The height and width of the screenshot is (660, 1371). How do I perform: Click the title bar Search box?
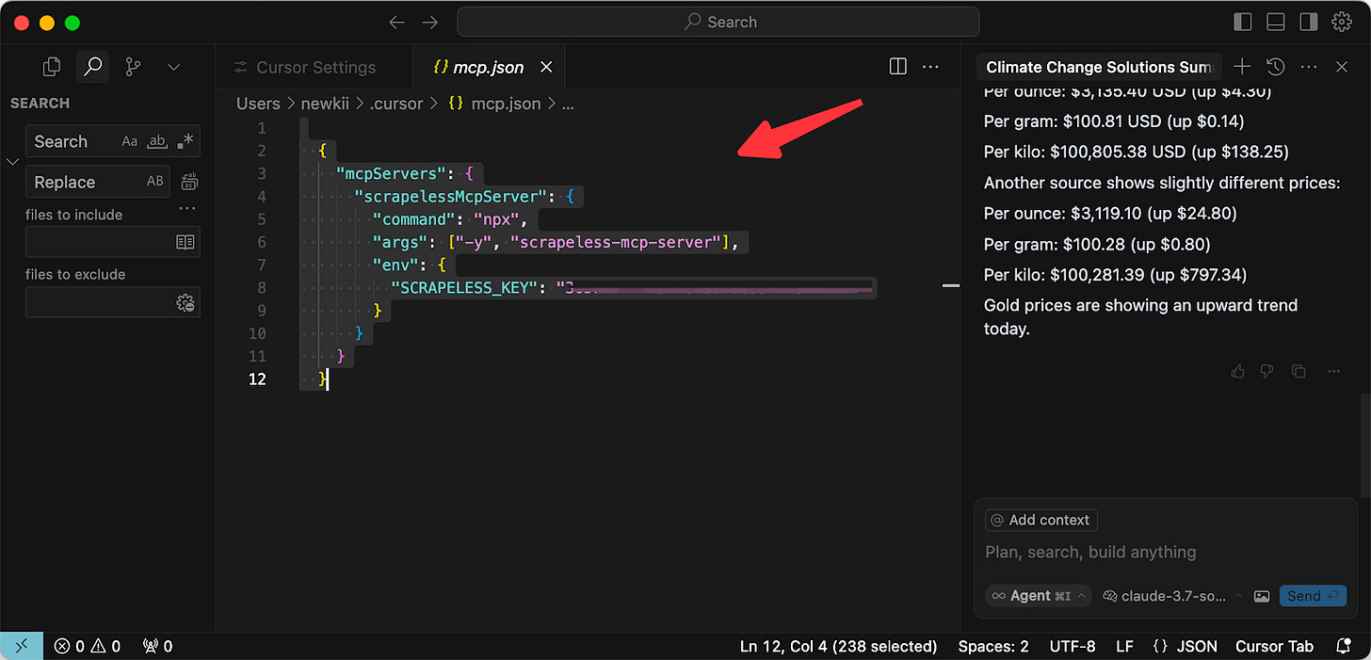(718, 22)
